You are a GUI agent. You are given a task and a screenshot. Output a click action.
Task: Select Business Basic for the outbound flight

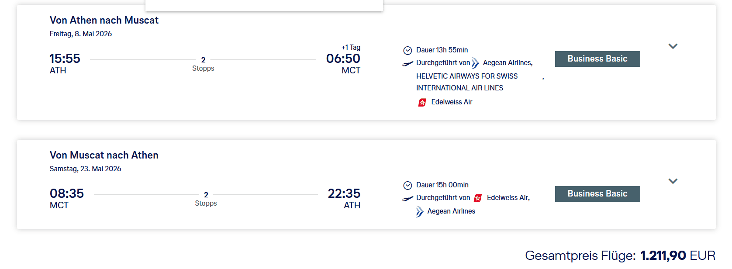point(597,59)
